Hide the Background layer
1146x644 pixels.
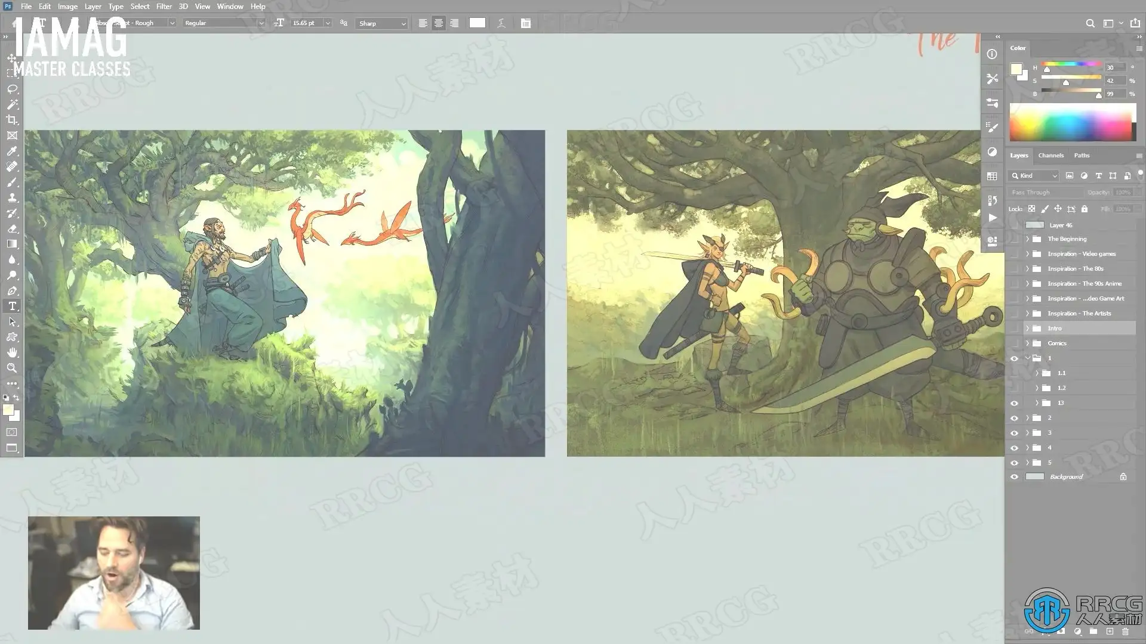coord(1014,477)
